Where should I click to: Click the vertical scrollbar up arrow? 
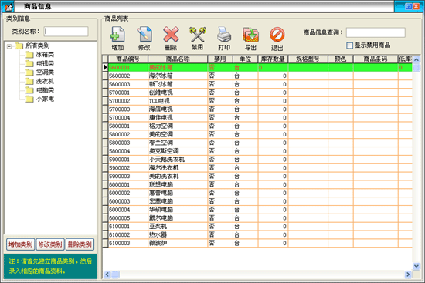point(416,59)
